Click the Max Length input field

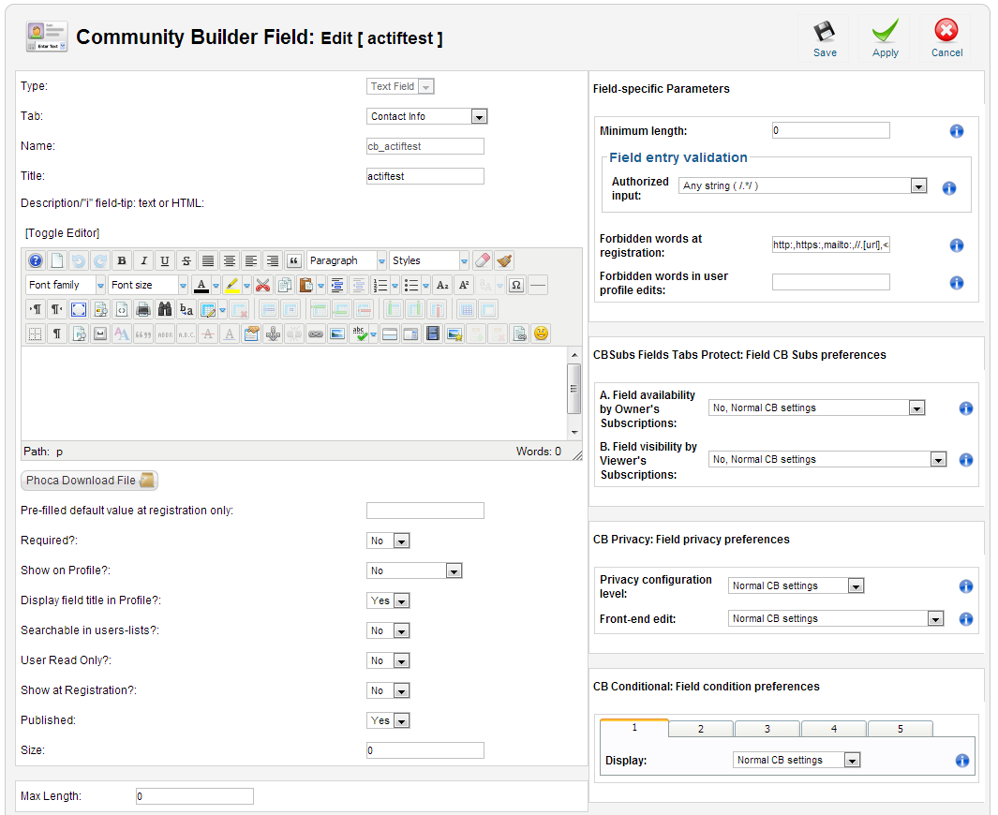point(195,796)
